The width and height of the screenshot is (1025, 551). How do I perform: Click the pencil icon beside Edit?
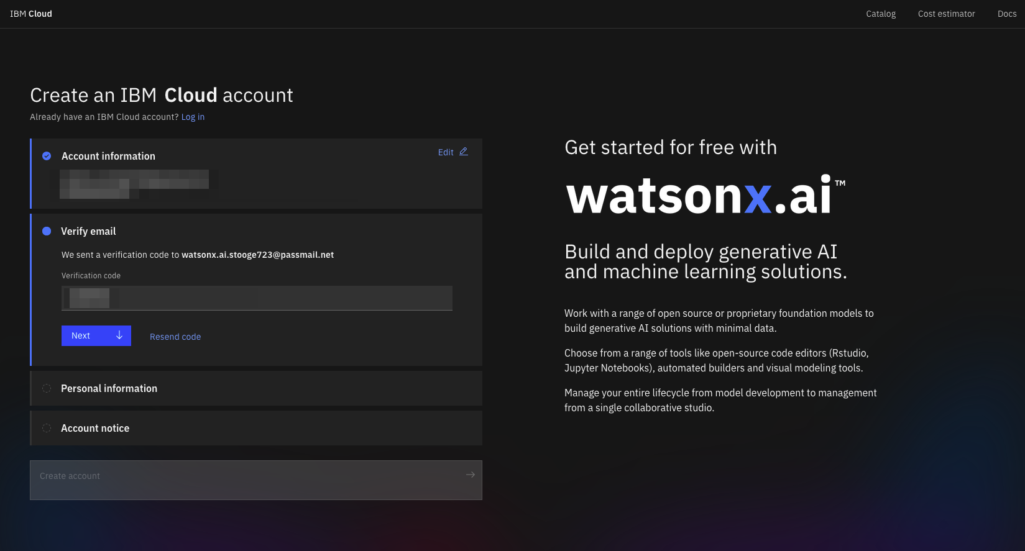tap(463, 152)
